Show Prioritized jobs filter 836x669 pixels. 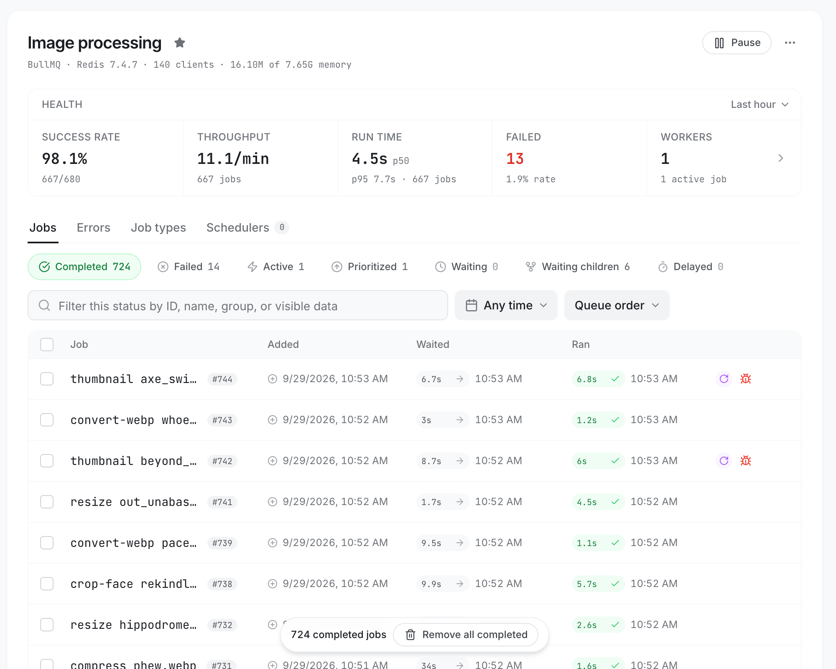click(370, 267)
